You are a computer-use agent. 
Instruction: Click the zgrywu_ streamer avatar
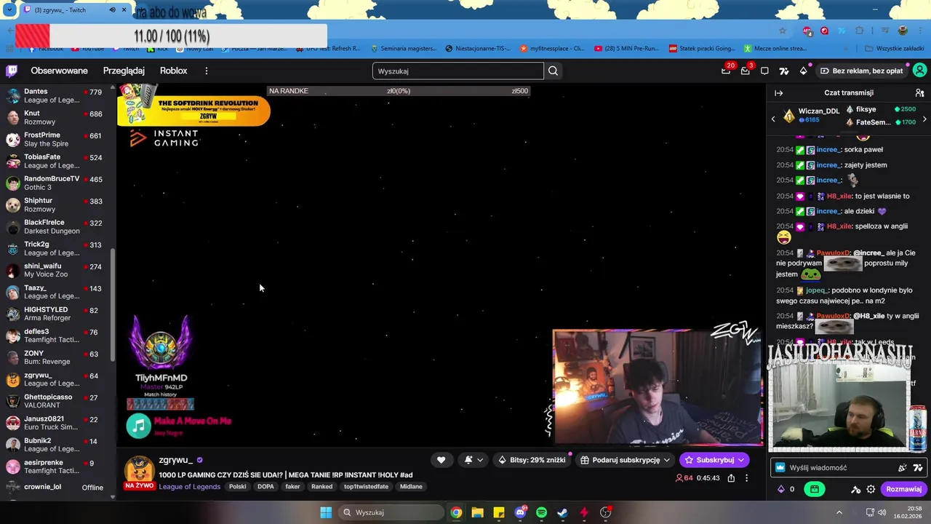139,472
